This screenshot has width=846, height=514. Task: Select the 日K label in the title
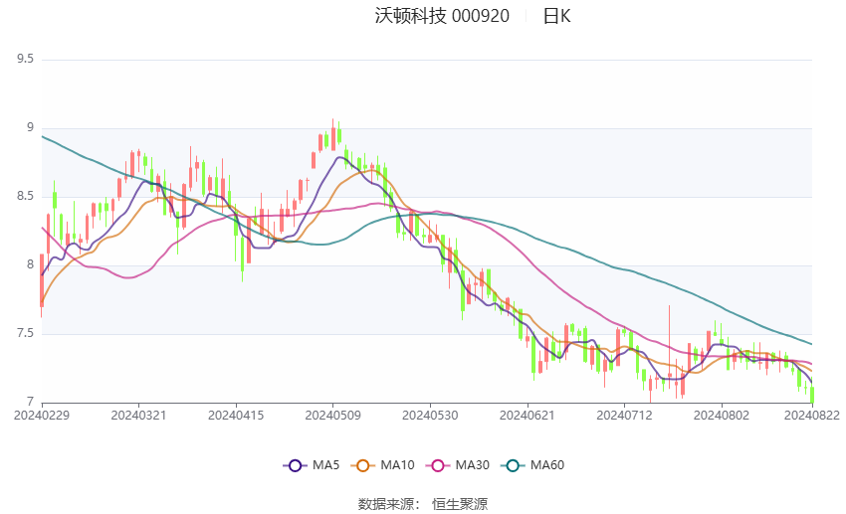pyautogui.click(x=556, y=16)
